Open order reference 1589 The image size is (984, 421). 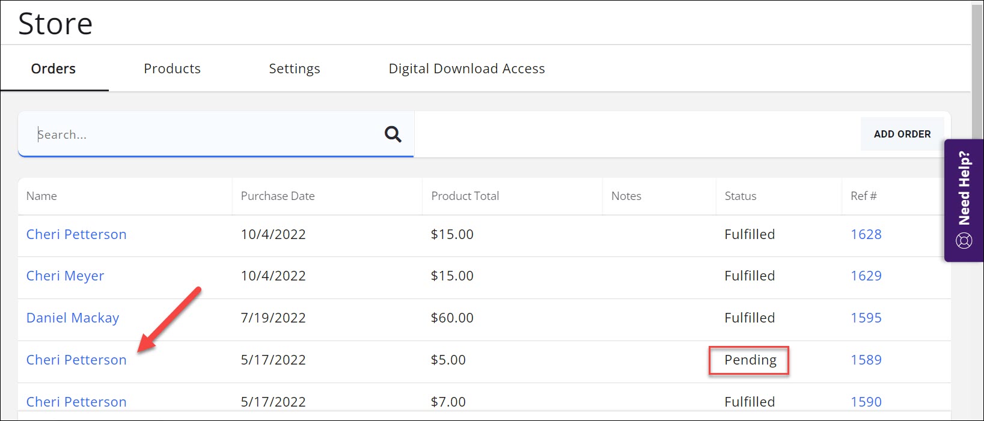coord(866,360)
